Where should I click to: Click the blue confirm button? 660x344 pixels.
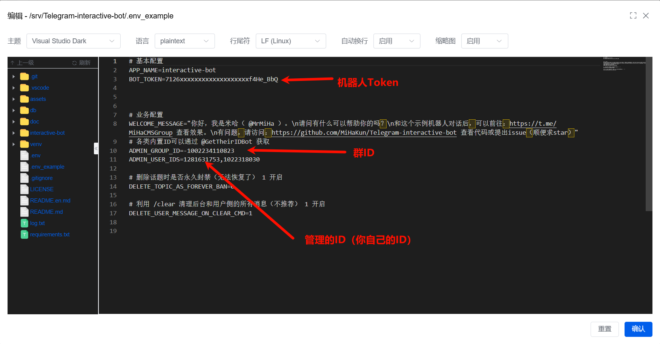638,329
